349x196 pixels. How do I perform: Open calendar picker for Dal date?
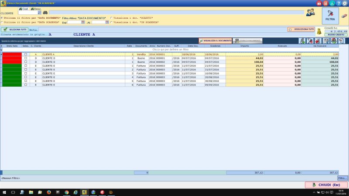(83, 22)
